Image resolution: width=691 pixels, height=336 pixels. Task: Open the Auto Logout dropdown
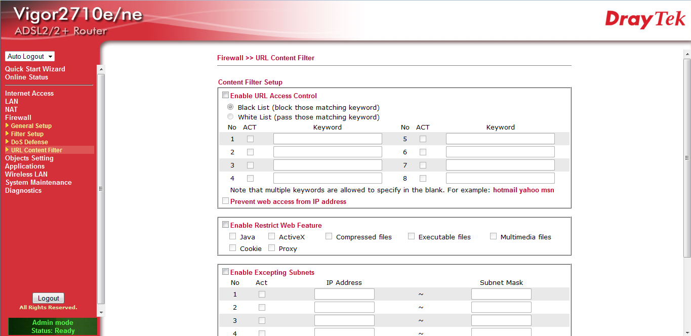[x=30, y=57]
